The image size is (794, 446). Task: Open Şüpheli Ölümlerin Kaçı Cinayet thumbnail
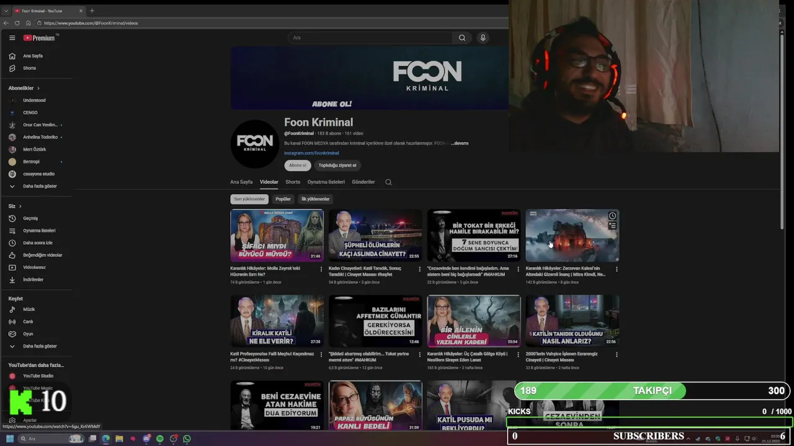point(375,235)
